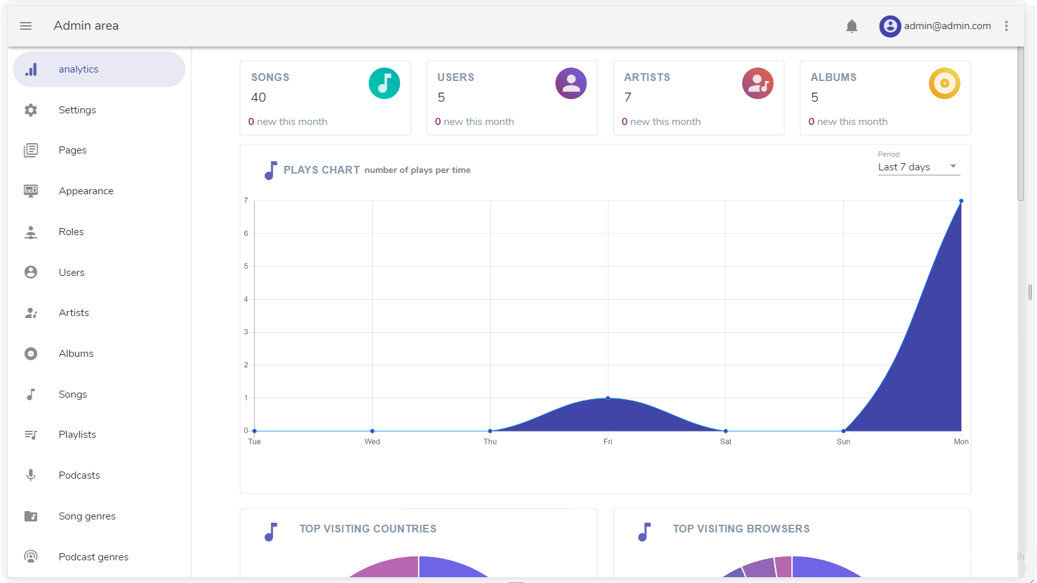This screenshot has width=1037, height=583.
Task: Click '0 new this month' under Albums
Action: (x=848, y=122)
